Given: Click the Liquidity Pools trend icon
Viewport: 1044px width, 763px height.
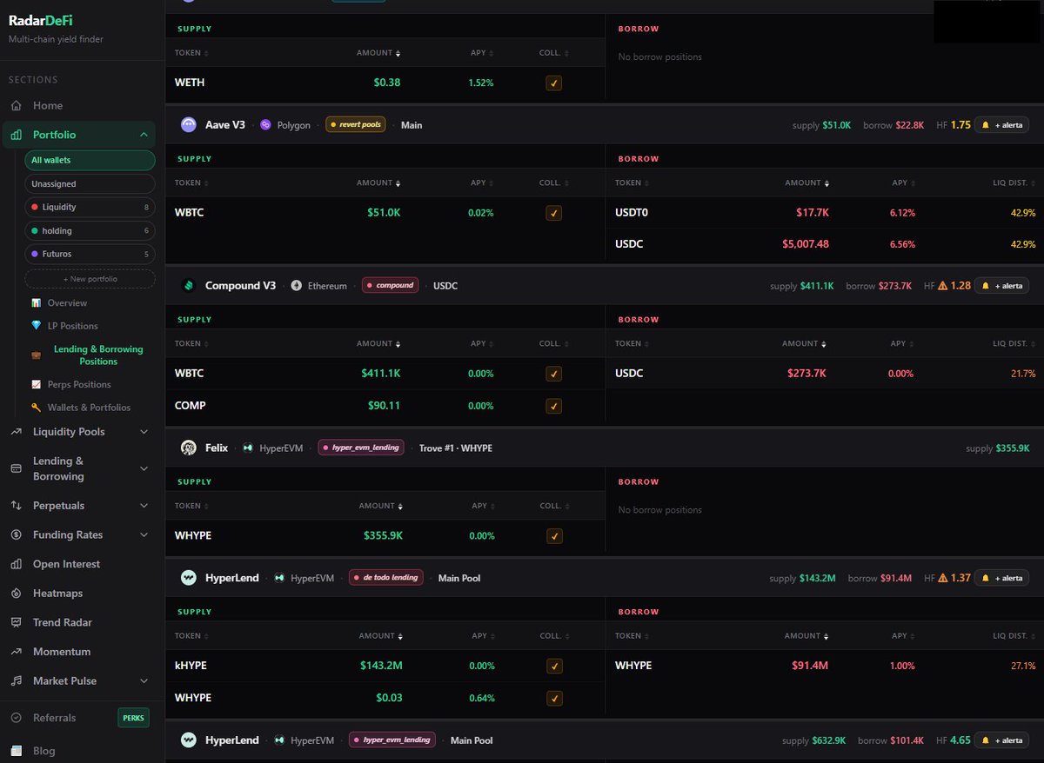Looking at the screenshot, I should (16, 432).
